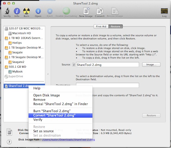The image size is (171, 148).
Task: Choose Help from context menu
Action: point(61,88)
